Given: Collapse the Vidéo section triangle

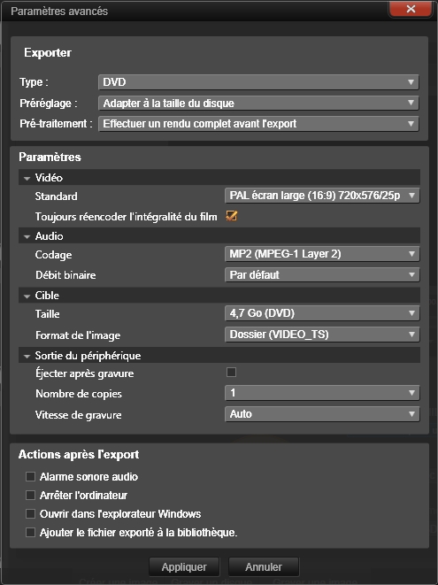Looking at the screenshot, I should tap(27, 179).
